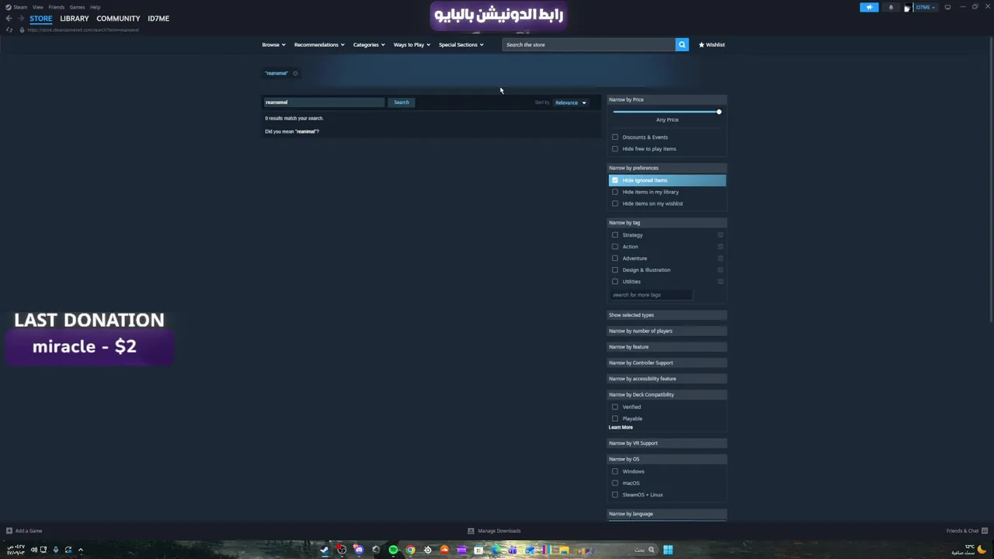Image resolution: width=994 pixels, height=559 pixels.
Task: Enable Discounts & Events filter
Action: pos(615,137)
